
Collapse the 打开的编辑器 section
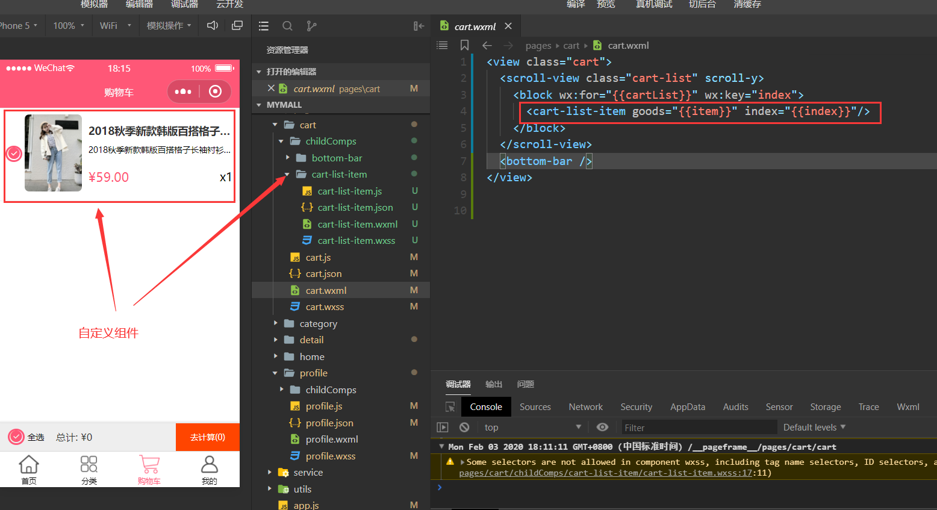pos(259,72)
